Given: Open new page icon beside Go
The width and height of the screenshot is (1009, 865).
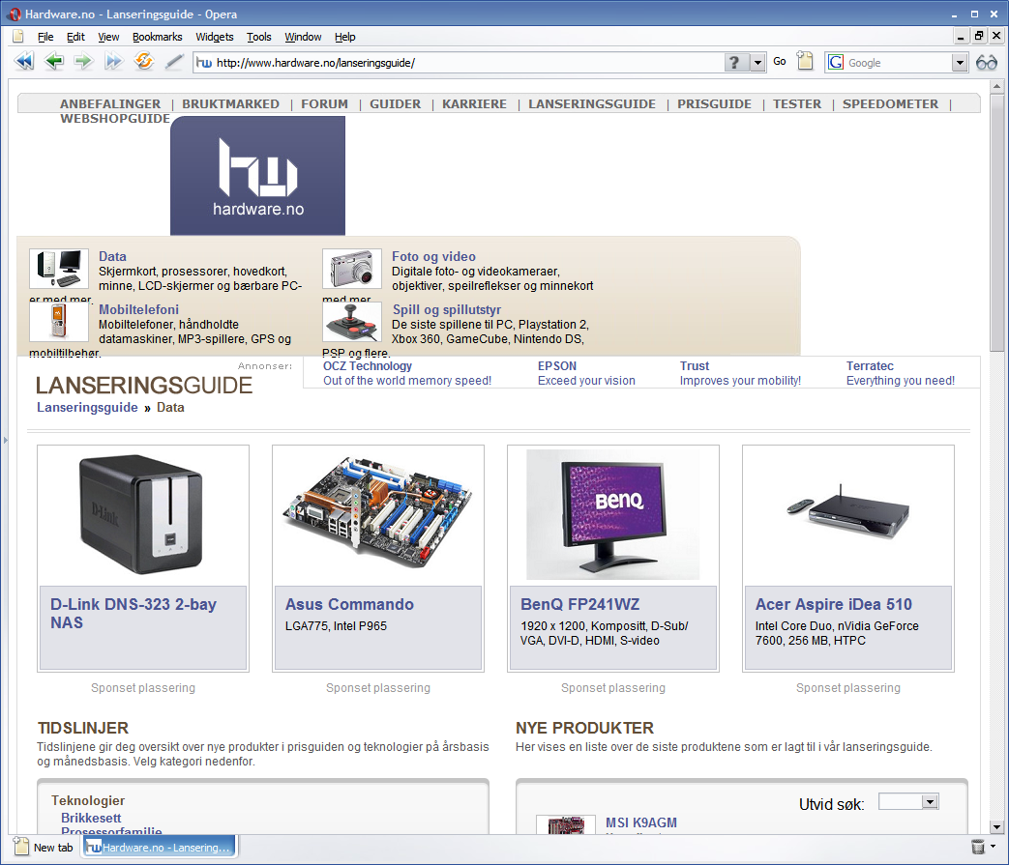Looking at the screenshot, I should pos(804,61).
